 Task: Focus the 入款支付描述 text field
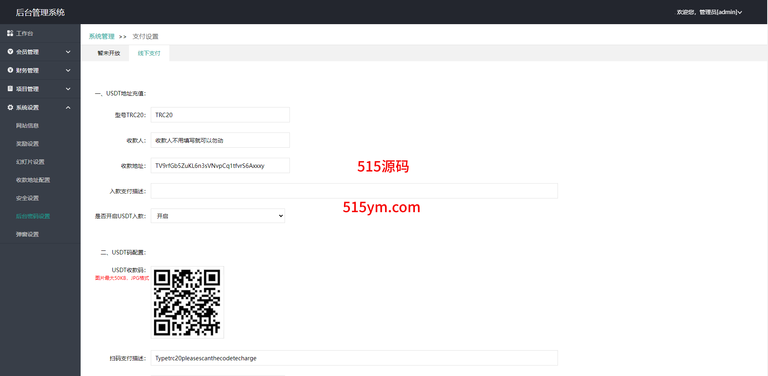[x=354, y=191]
